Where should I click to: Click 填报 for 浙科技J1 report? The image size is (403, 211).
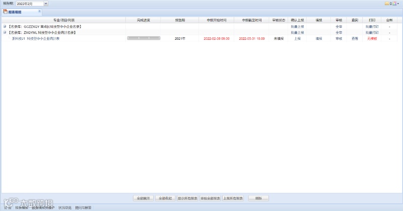tap(319, 39)
